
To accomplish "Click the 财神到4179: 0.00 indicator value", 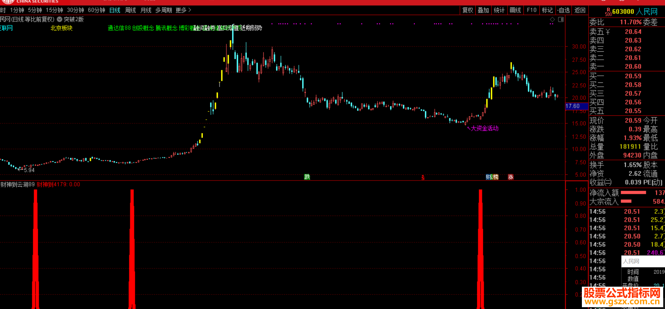I will click(x=59, y=185).
